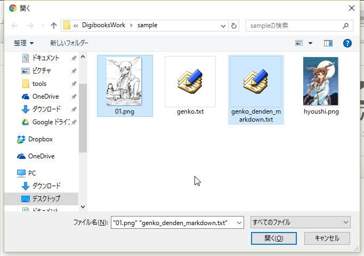Click pin icon beside ドキュメント
Viewport: 364px width, 256px height.
[74, 58]
